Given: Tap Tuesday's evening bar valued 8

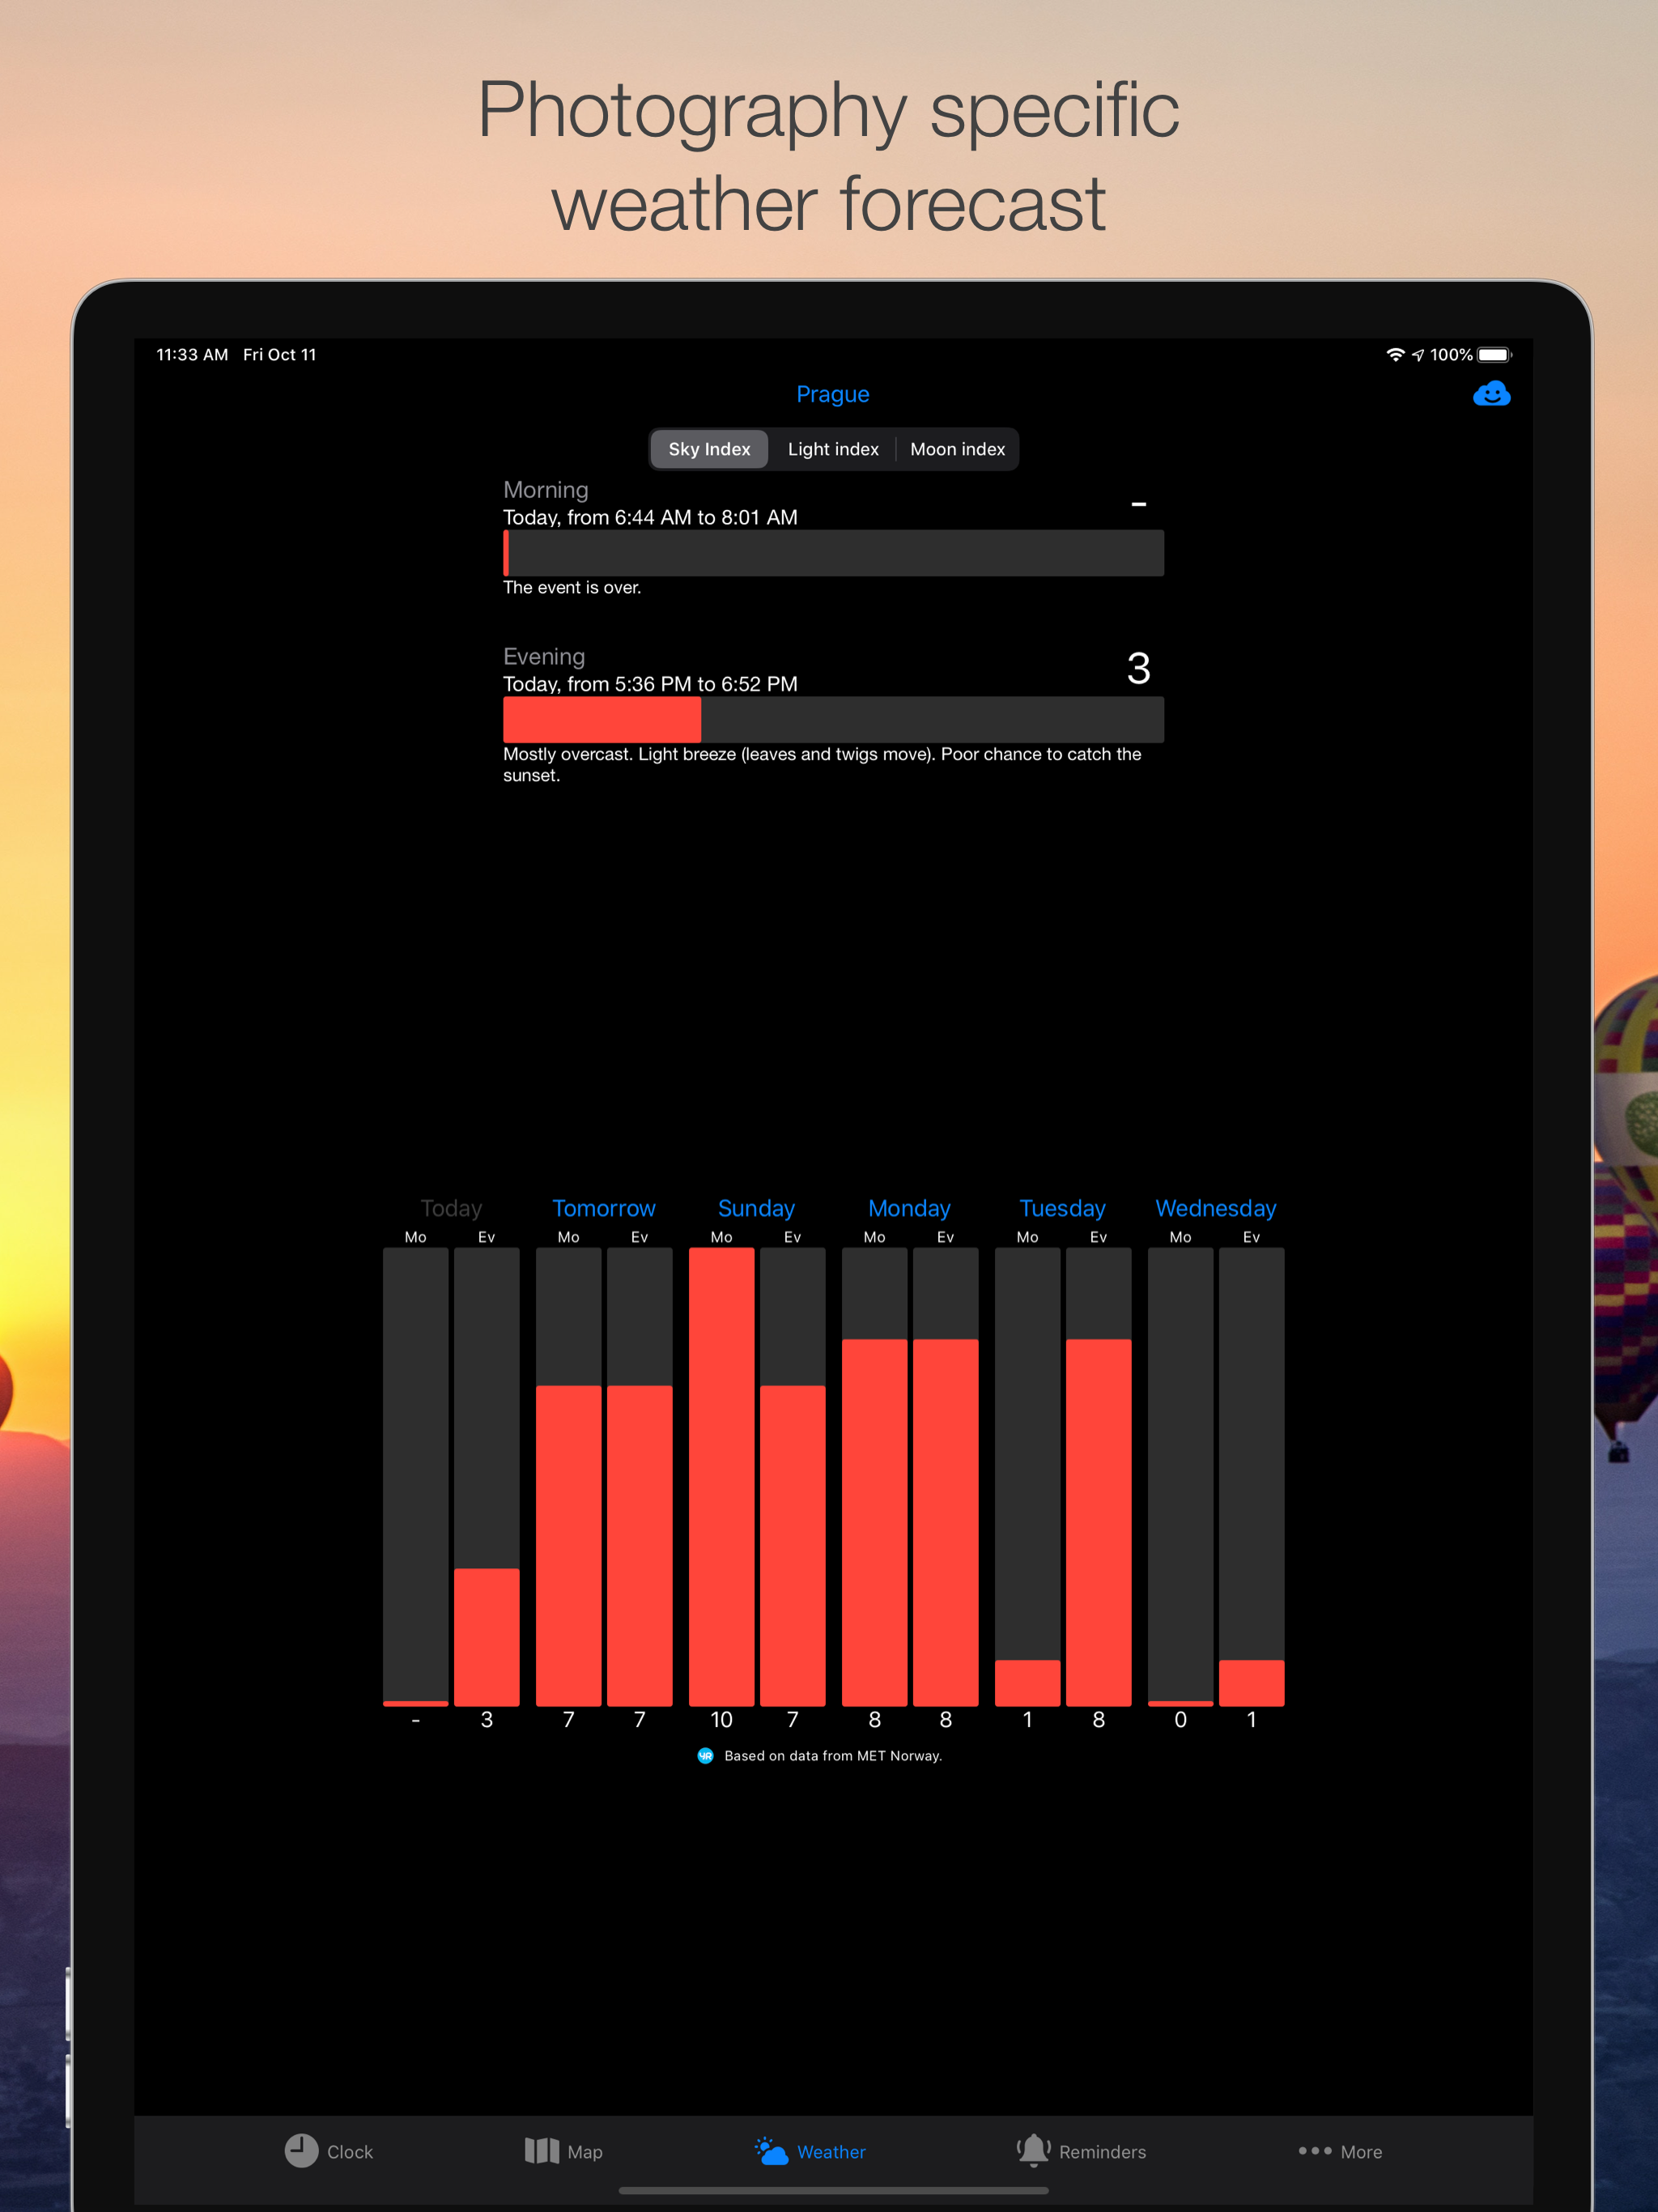Looking at the screenshot, I should (1099, 1476).
